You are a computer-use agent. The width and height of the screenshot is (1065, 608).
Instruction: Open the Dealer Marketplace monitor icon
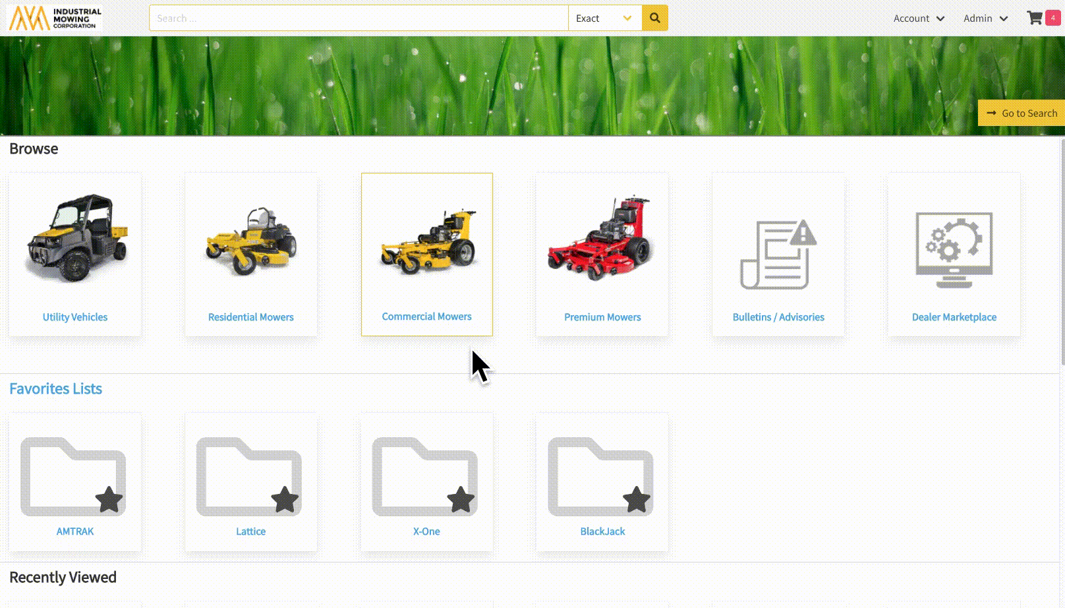click(x=954, y=251)
